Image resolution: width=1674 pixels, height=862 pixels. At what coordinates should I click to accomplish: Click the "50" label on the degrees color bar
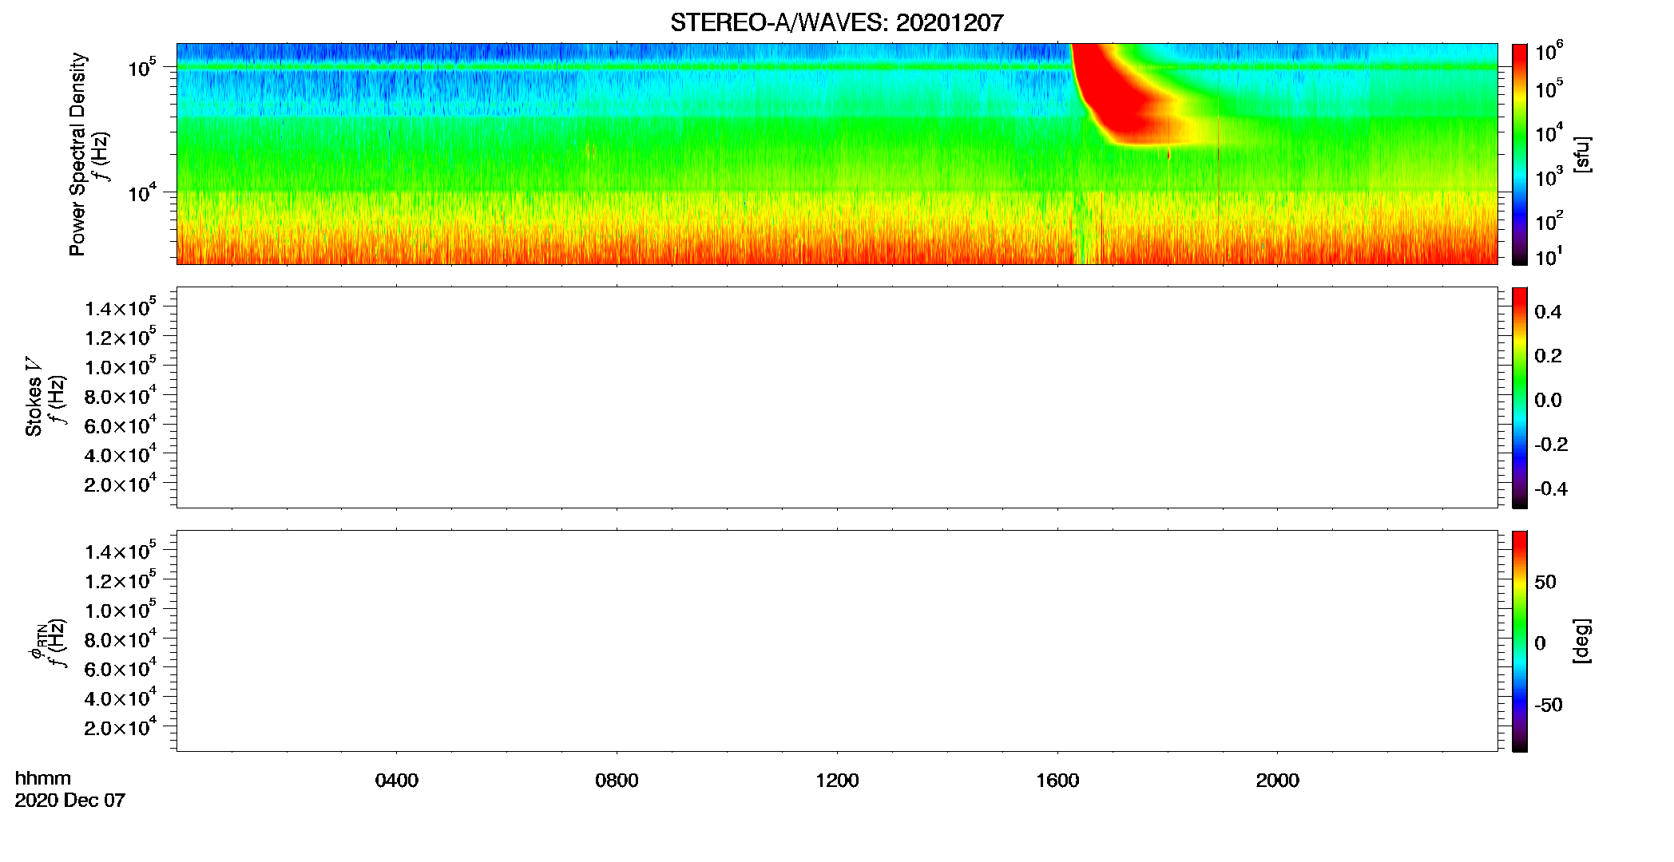1545,582
